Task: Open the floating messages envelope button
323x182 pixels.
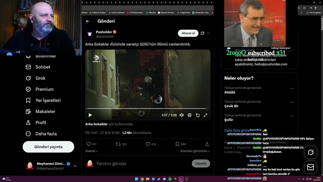Action: [311, 167]
